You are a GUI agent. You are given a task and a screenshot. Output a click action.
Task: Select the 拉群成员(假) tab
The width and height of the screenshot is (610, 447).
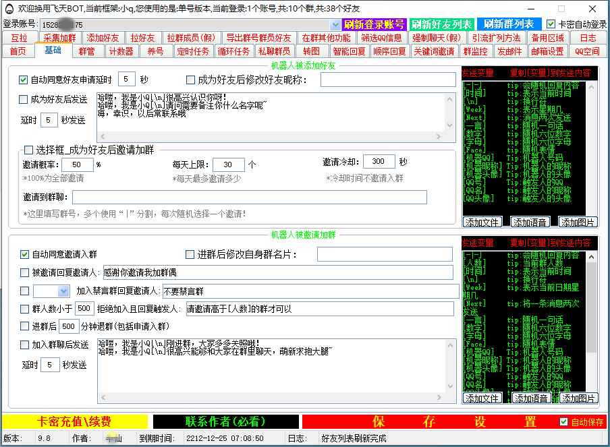[x=191, y=38]
